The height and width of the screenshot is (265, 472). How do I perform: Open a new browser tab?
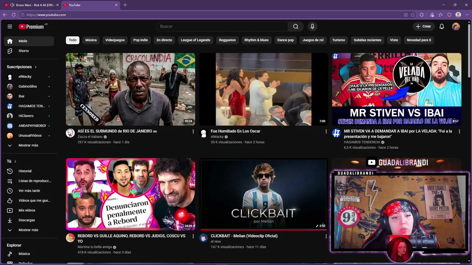click(x=125, y=5)
